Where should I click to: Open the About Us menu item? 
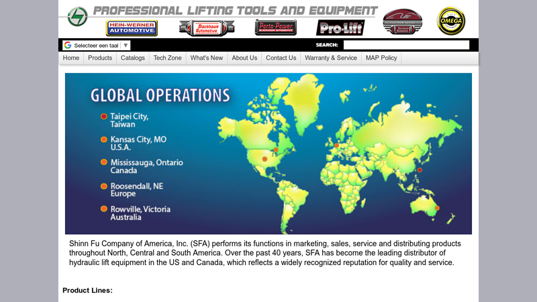[x=244, y=58]
